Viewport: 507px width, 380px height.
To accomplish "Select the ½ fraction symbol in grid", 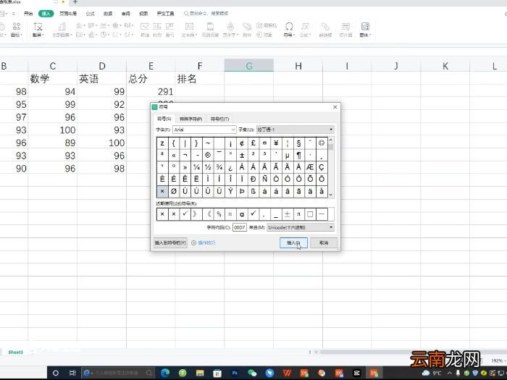I will pyautogui.click(x=208, y=167).
